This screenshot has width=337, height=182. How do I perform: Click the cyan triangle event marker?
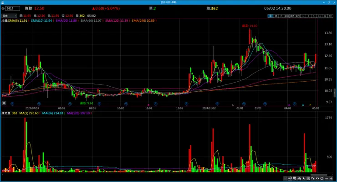[x=303, y=105]
